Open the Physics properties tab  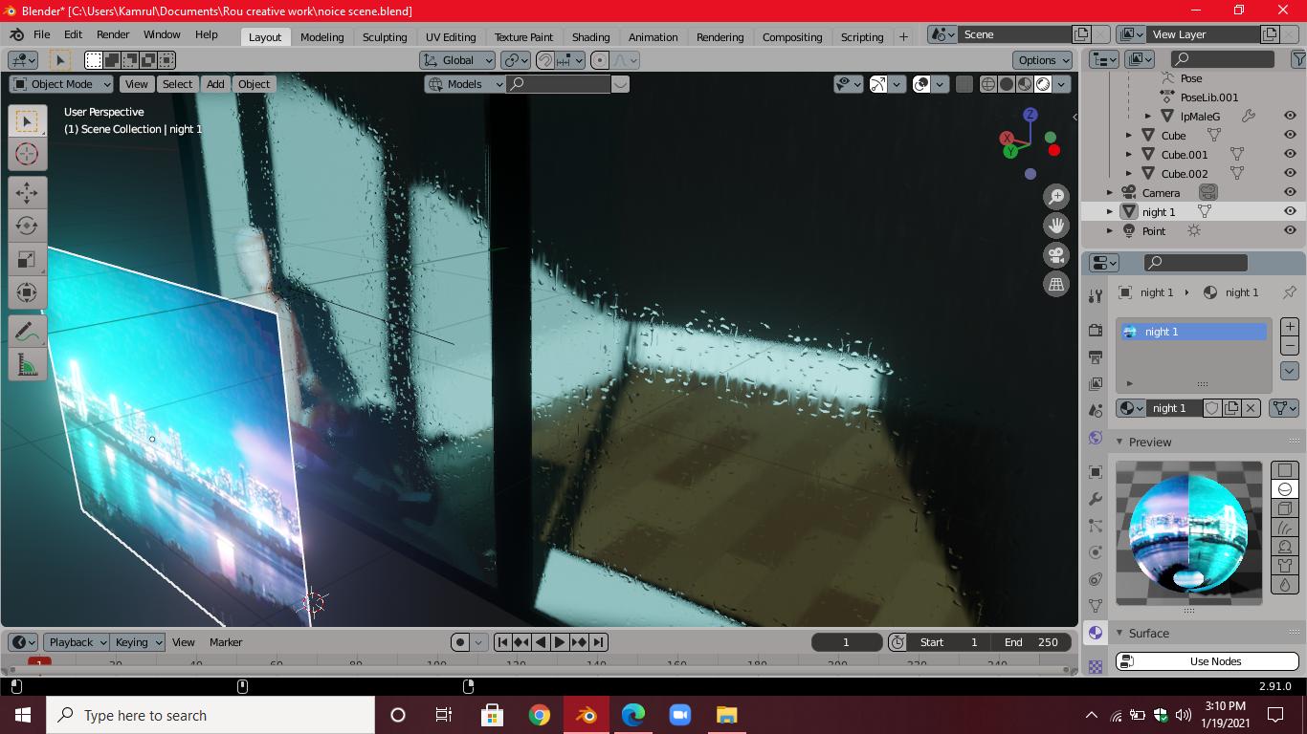click(1096, 552)
